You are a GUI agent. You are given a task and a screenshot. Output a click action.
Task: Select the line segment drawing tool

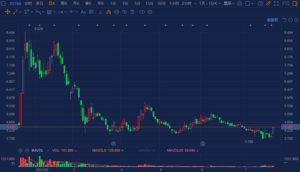click(15, 12)
